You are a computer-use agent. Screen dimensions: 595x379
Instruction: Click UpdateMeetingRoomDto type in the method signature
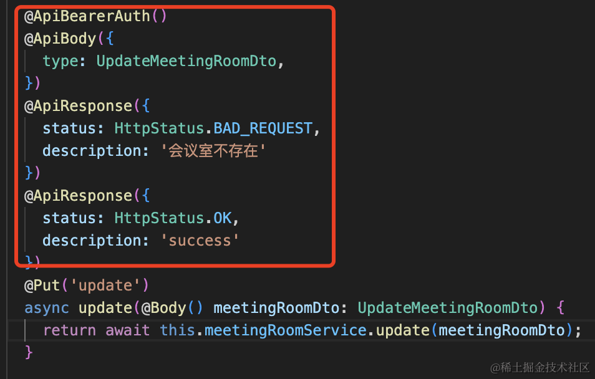[x=447, y=308]
